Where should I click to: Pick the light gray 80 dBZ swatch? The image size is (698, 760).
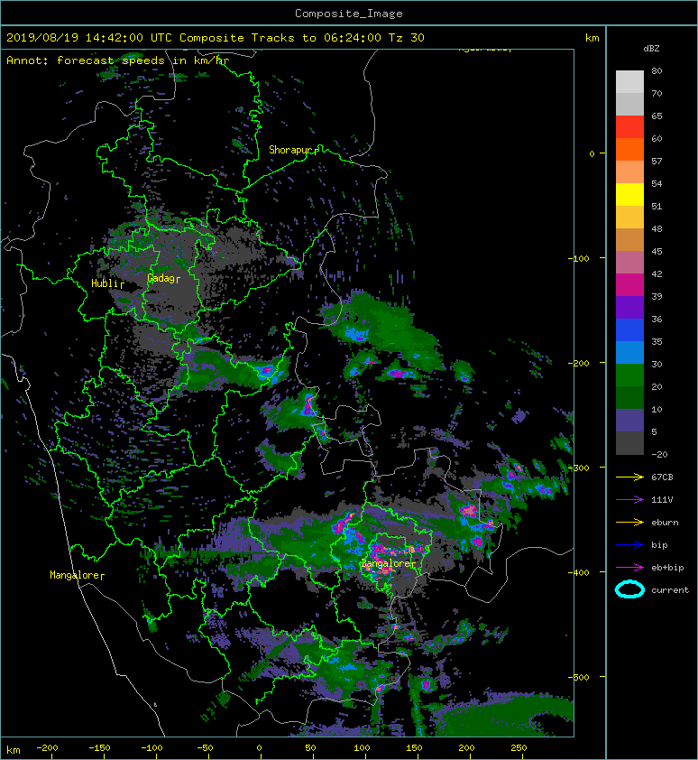tap(629, 81)
